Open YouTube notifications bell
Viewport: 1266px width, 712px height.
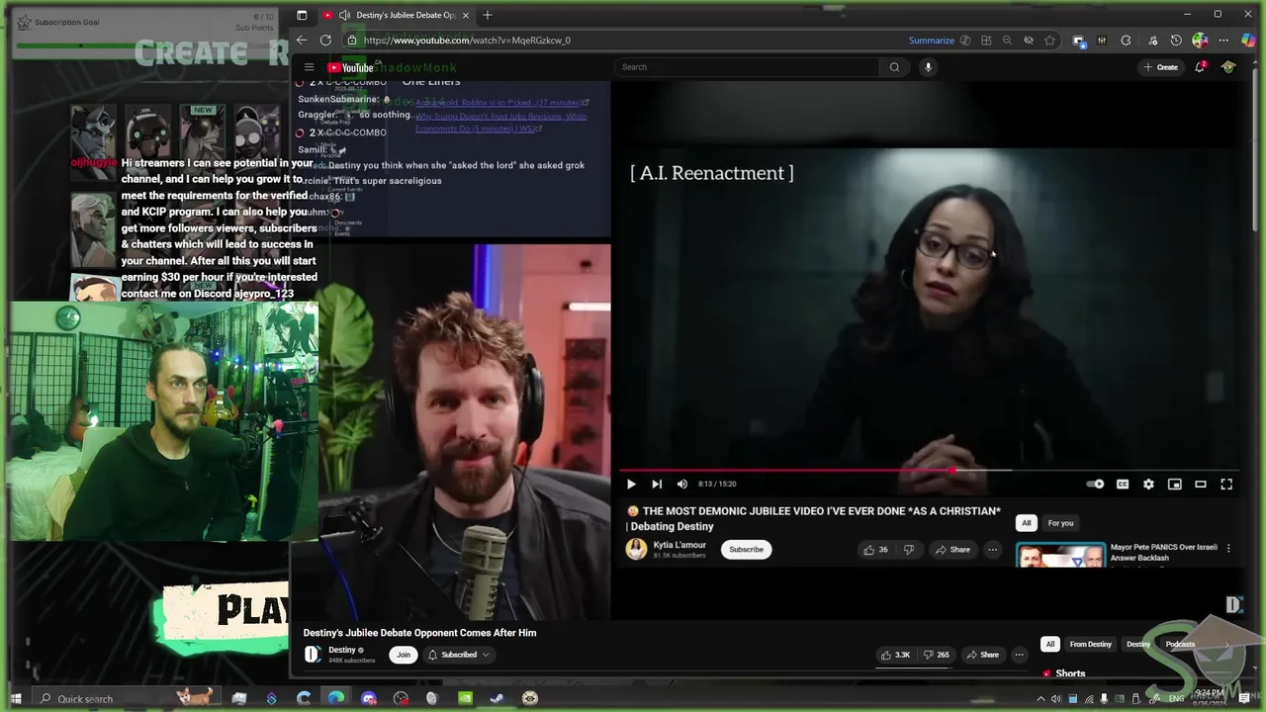[x=1201, y=67]
